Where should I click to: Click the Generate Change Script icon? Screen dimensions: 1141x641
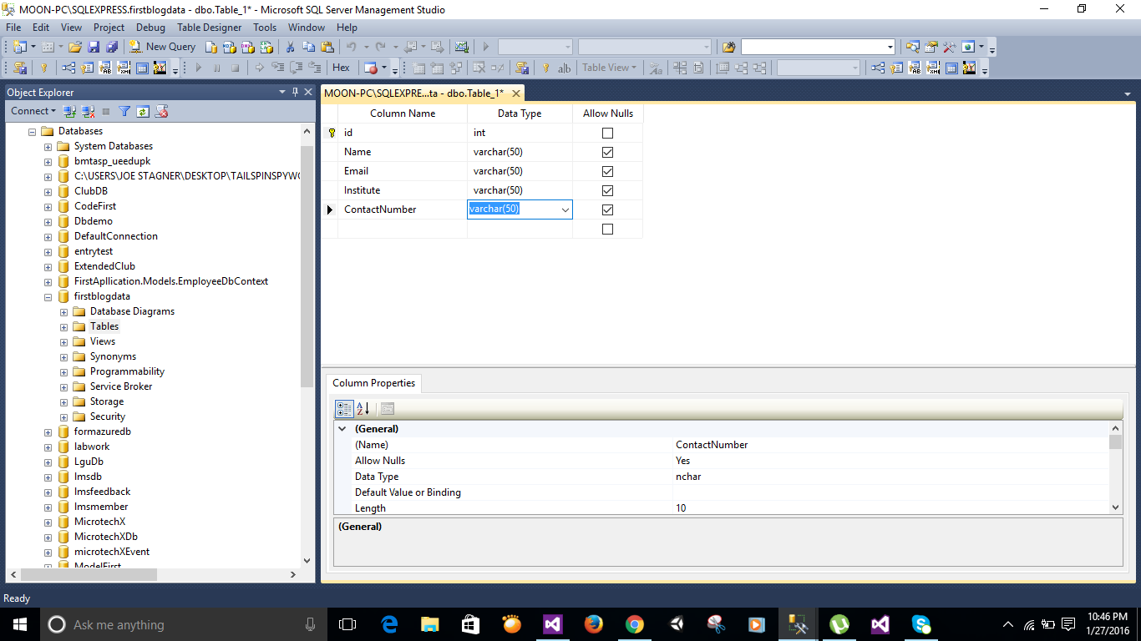coord(19,68)
